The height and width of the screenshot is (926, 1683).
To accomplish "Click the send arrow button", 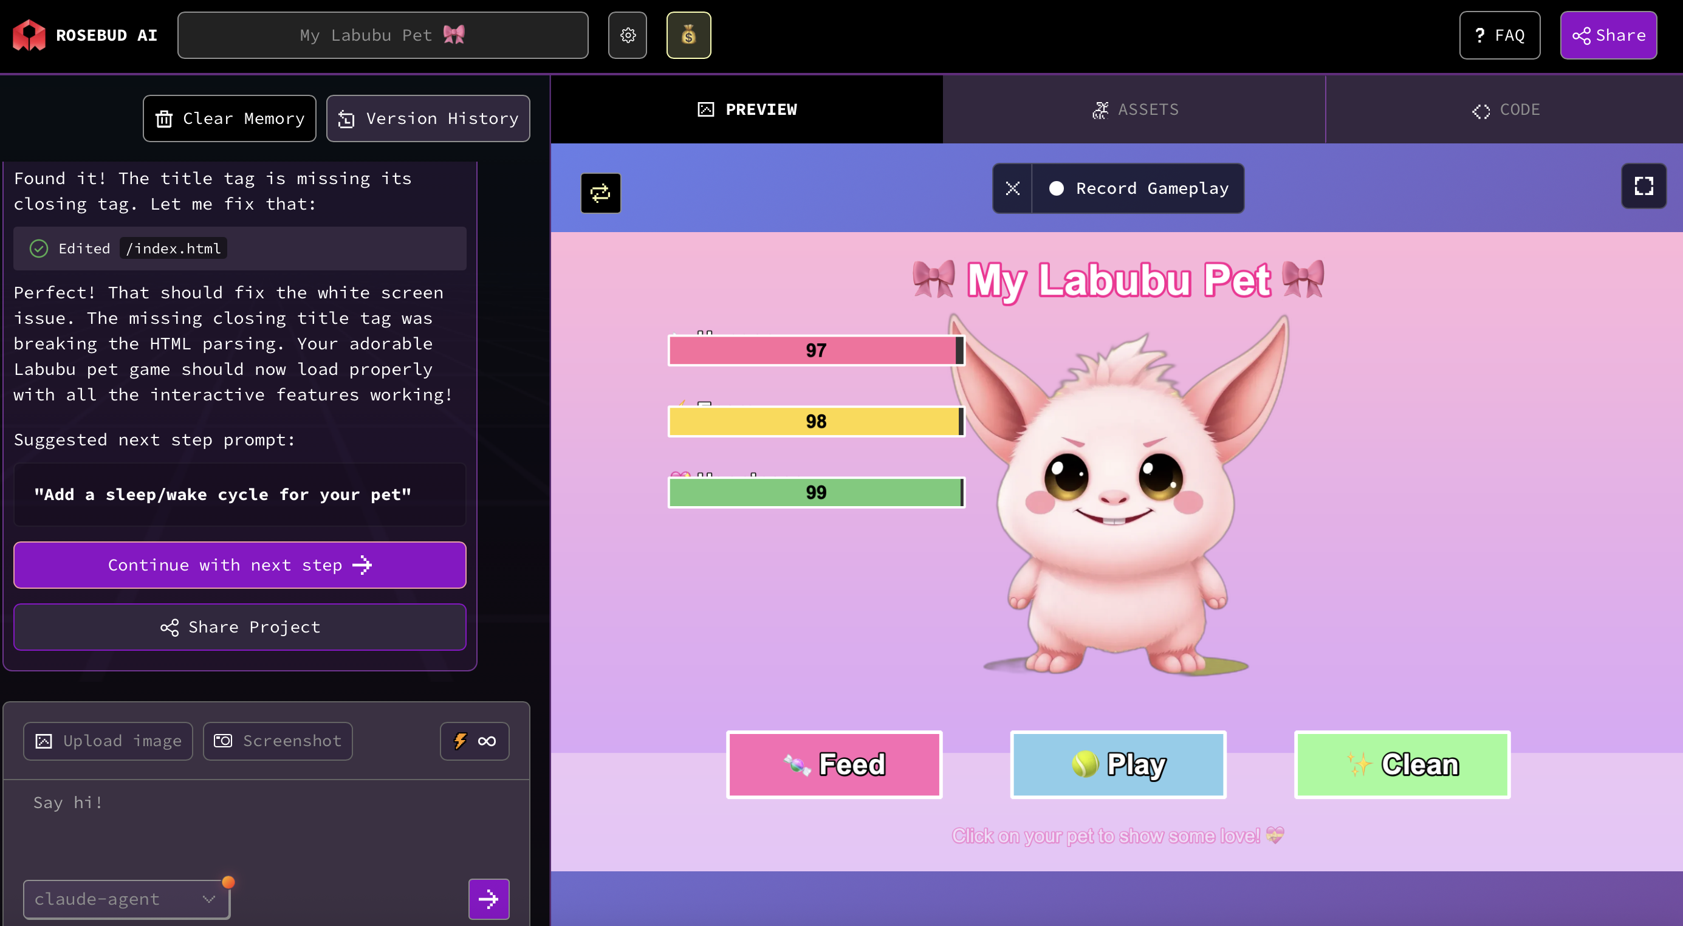I will (488, 899).
